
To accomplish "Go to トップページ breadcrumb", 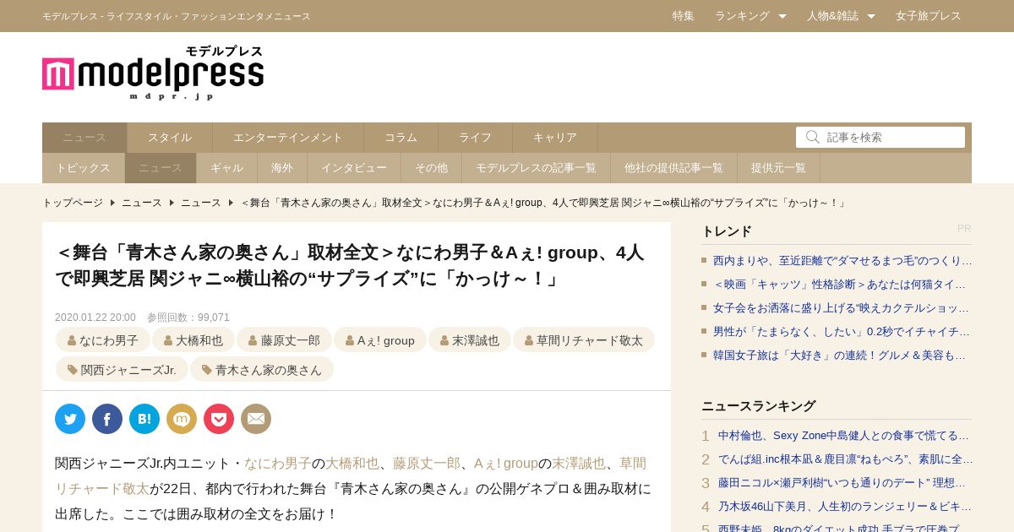I will 73,203.
